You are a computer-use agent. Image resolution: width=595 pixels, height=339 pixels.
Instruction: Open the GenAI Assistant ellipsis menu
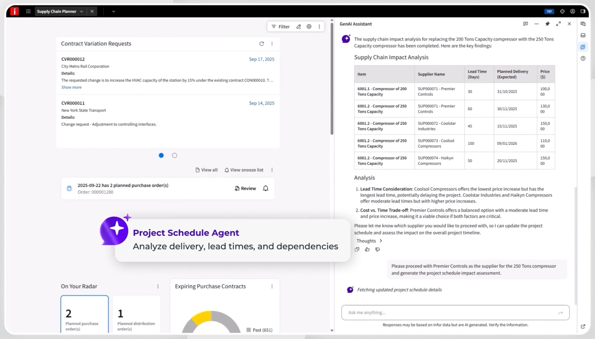[537, 24]
